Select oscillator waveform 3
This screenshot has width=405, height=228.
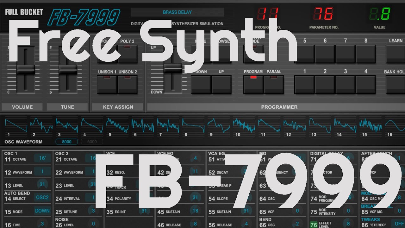click(66, 126)
